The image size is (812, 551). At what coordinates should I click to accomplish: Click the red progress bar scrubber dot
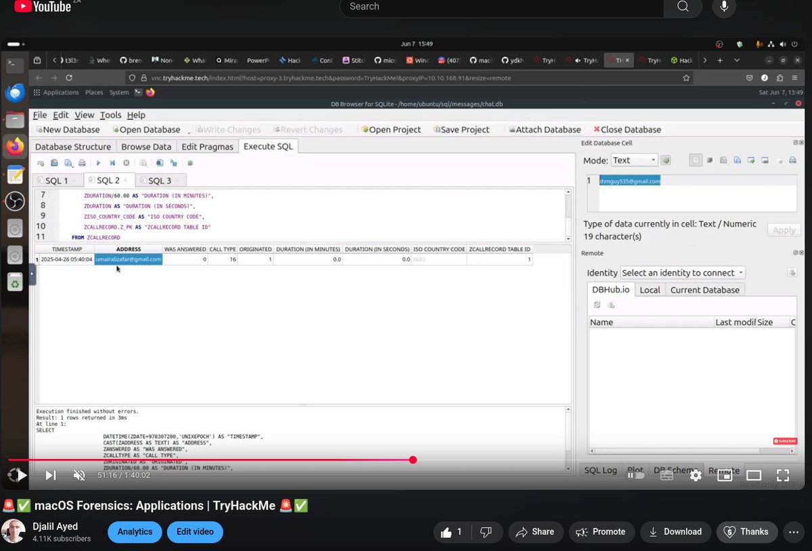(x=413, y=460)
